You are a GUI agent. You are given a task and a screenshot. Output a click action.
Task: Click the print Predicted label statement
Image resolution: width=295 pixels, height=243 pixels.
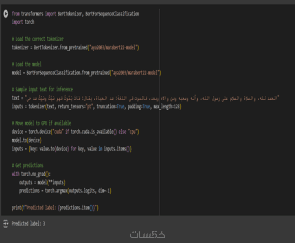click(x=55, y=208)
